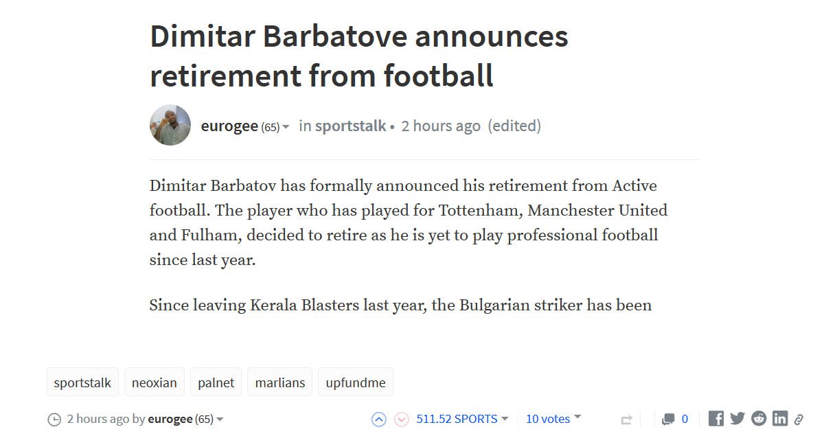Click the clock icon beside the footer timestamp
813x436 pixels.
[54, 420]
